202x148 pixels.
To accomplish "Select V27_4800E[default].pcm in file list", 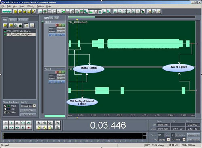I will pos(19,31).
